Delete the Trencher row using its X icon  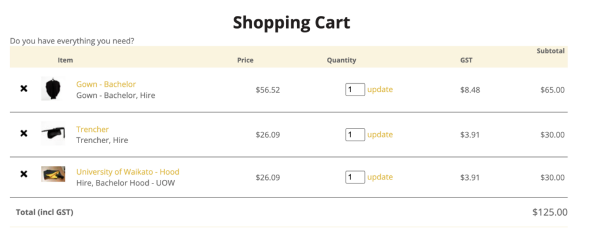[x=24, y=134]
